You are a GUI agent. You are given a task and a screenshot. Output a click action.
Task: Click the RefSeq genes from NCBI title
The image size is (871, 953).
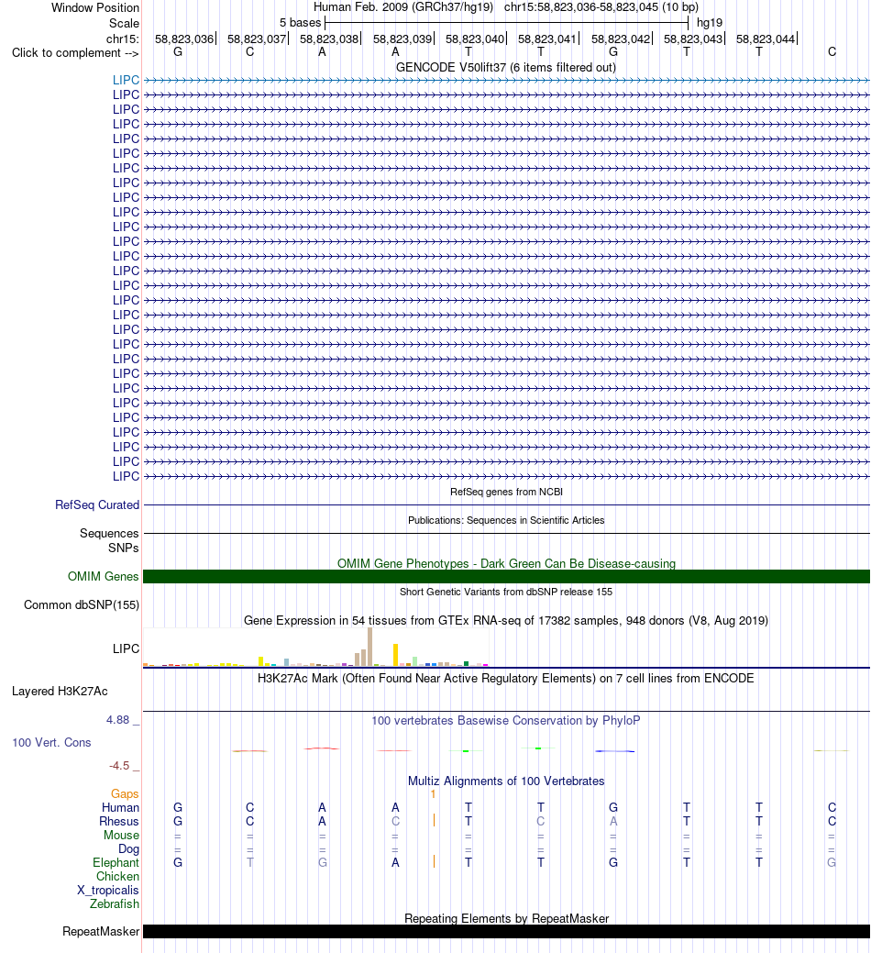click(x=507, y=492)
